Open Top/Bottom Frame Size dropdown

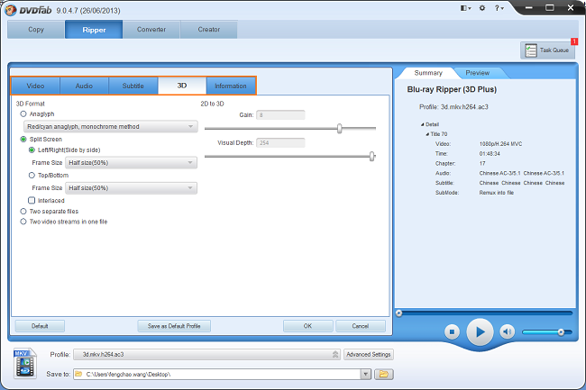click(131, 188)
